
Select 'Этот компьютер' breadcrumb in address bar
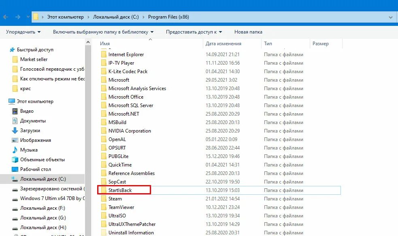66,17
